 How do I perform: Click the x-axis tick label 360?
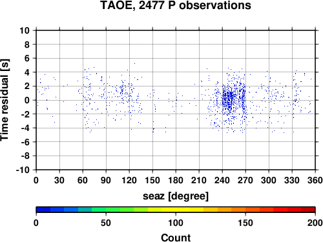tap(315, 180)
